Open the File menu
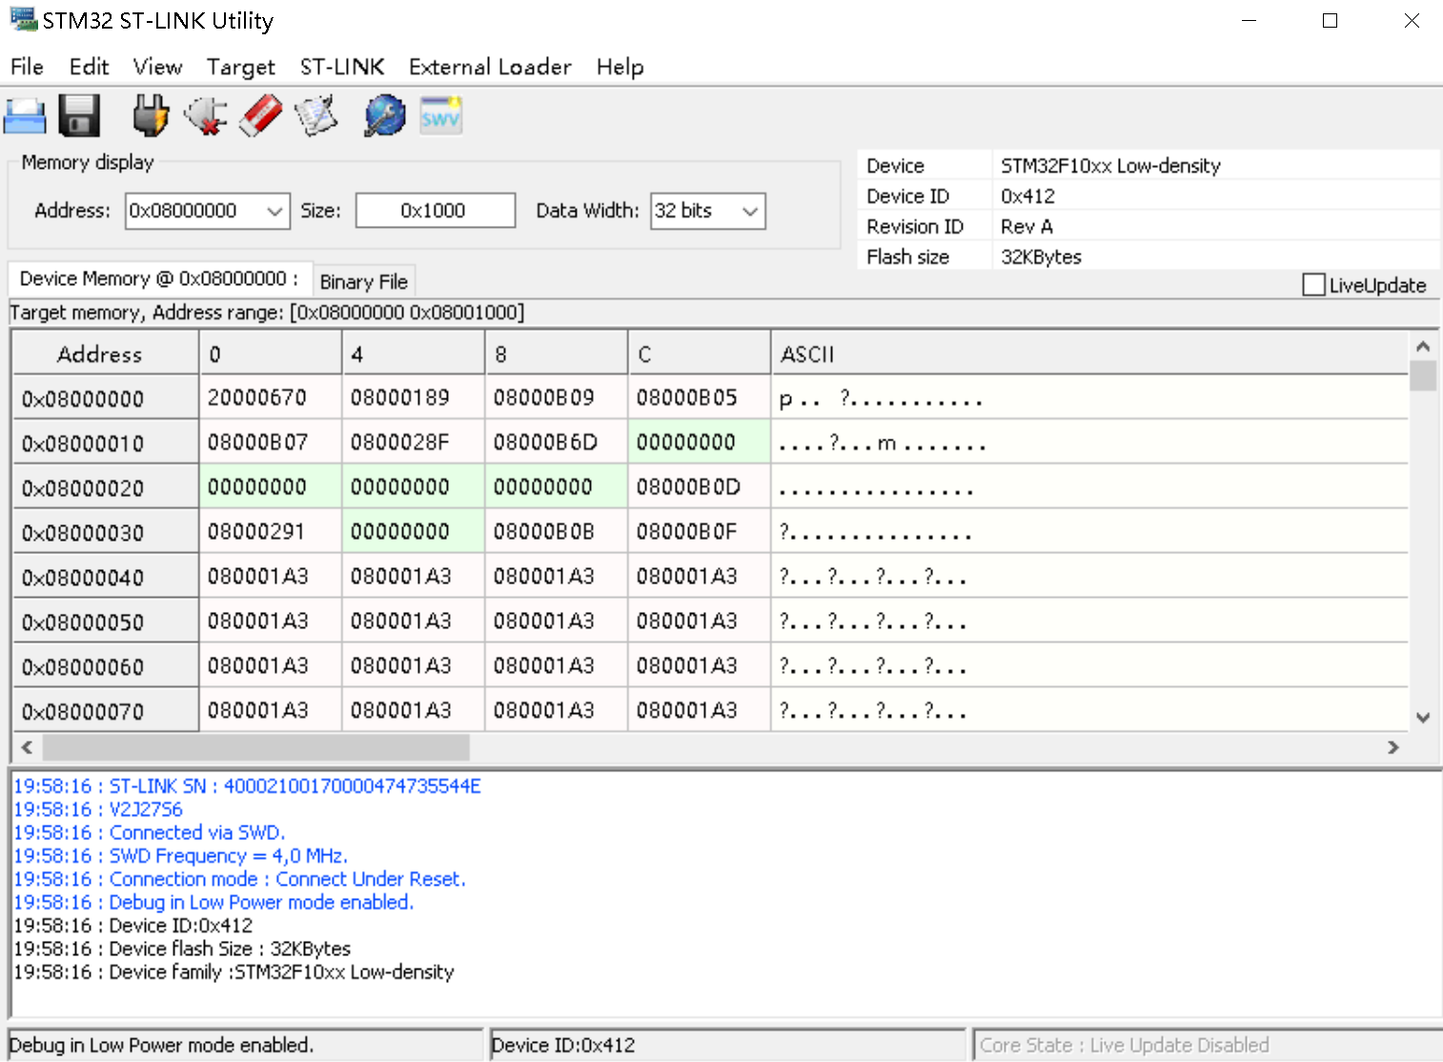Screen dimensions: 1443x1062 click(27, 67)
